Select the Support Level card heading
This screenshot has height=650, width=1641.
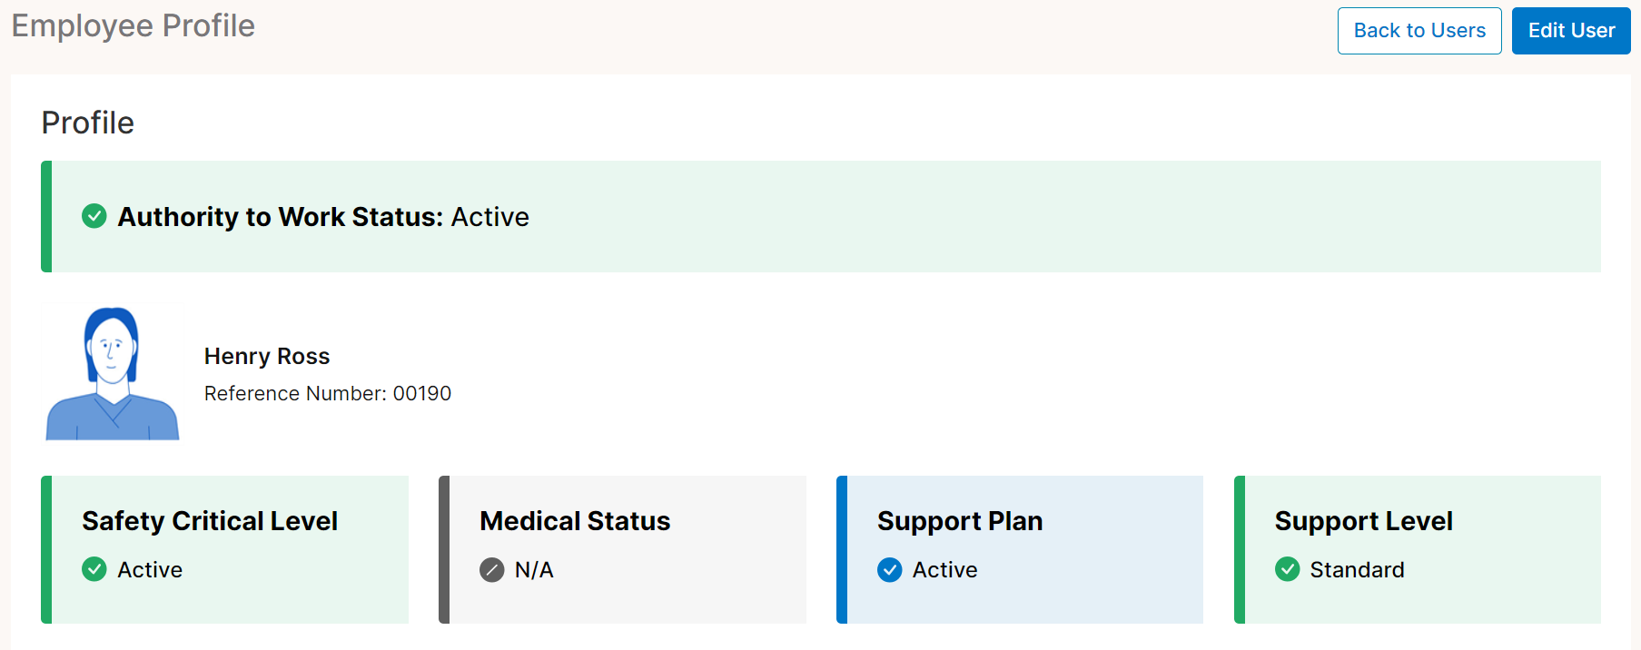[1363, 521]
